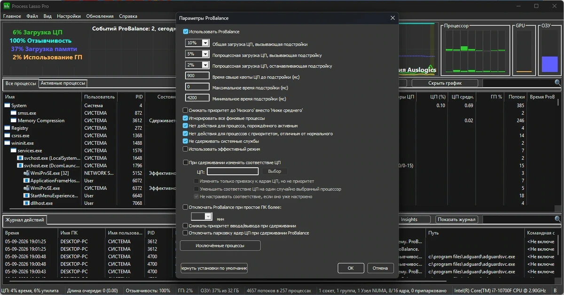Uncheck 'Использовать ProBalance' checkbox
This screenshot has height=295, width=564.
(x=186, y=31)
